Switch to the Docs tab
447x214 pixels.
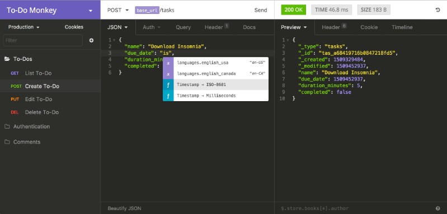pos(249,27)
